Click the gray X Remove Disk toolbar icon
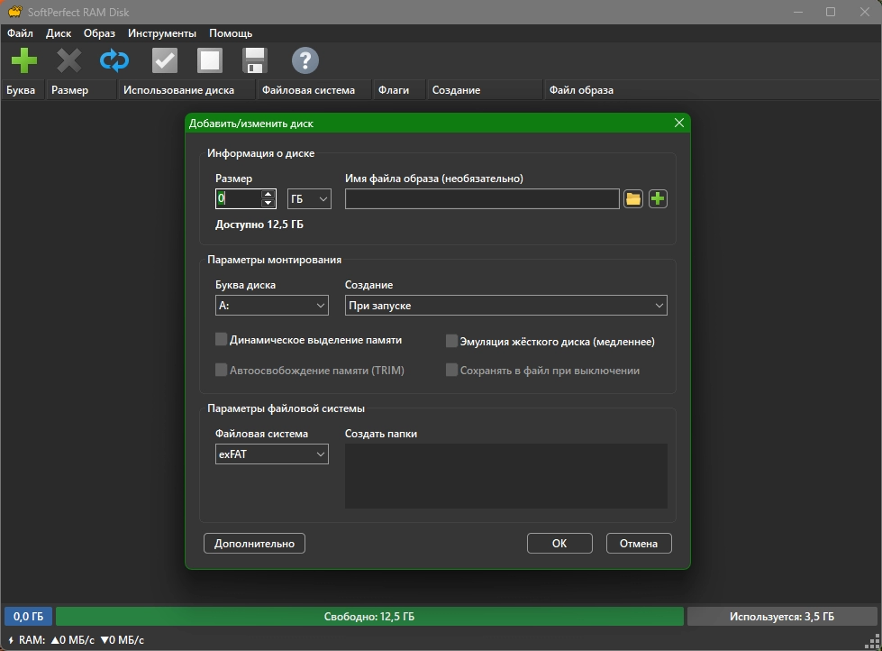The width and height of the screenshot is (882, 651). tap(68, 61)
